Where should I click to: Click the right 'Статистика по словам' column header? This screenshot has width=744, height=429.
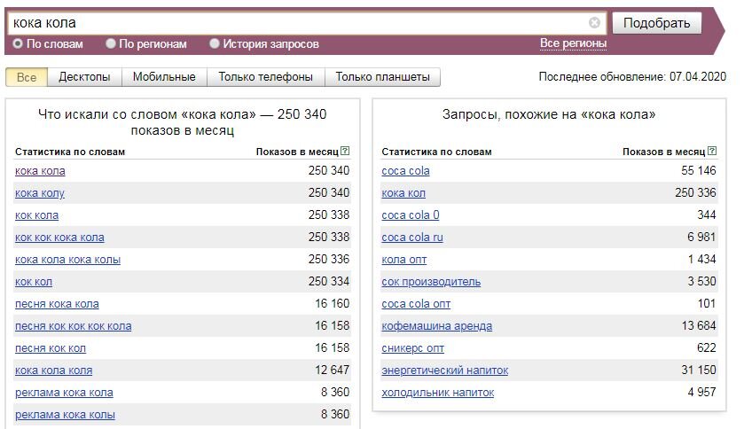pyautogui.click(x=436, y=152)
